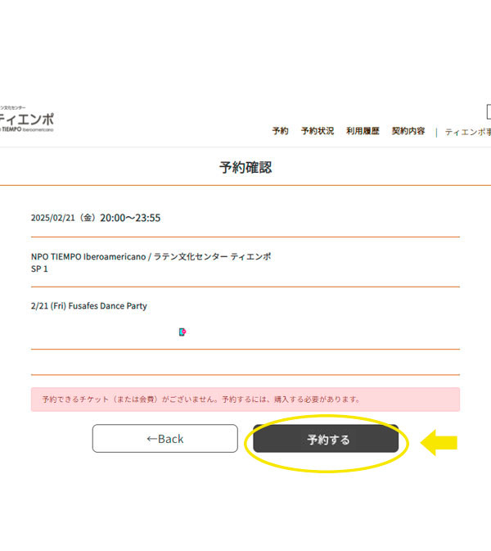Click the yellow arrow pointing at 予約する

439,442
